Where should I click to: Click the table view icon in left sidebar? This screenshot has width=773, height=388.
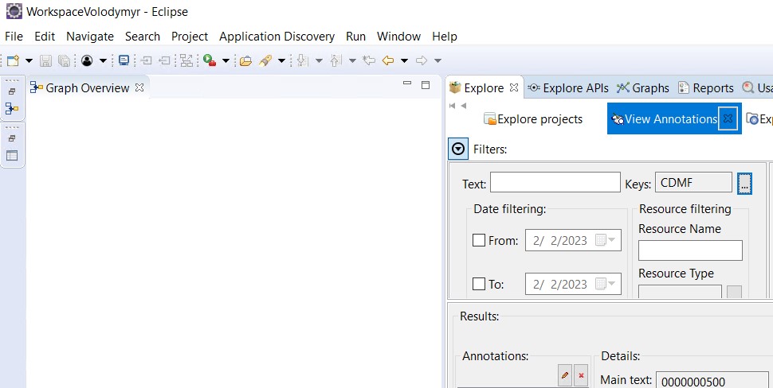(12, 155)
